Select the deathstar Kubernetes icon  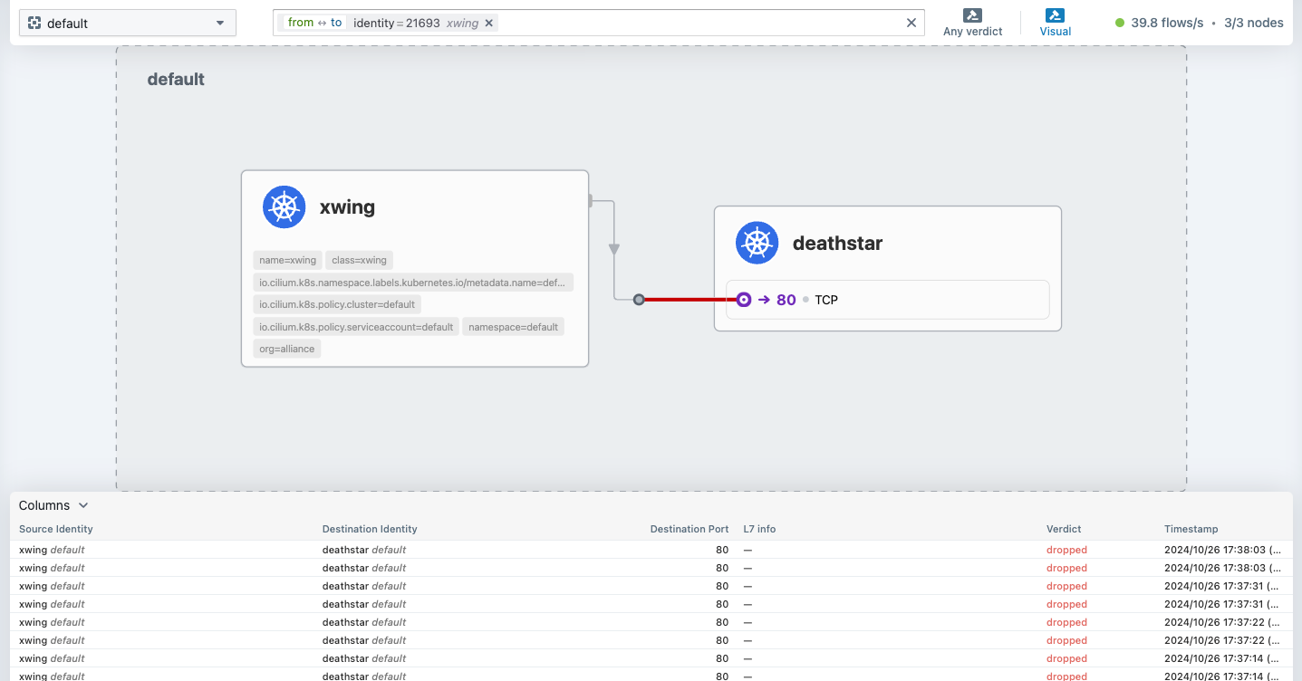coord(757,243)
